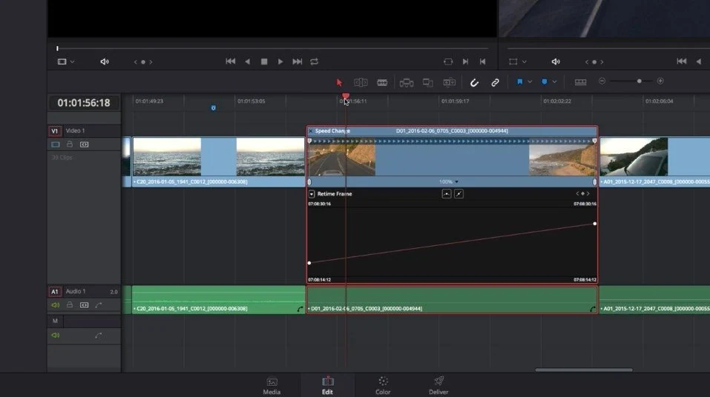Zoom out timeline with minus icon
This screenshot has width=710, height=397.
[x=602, y=81]
